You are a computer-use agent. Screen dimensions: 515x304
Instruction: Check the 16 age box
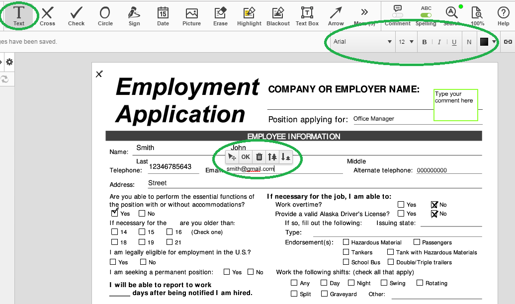(x=170, y=232)
